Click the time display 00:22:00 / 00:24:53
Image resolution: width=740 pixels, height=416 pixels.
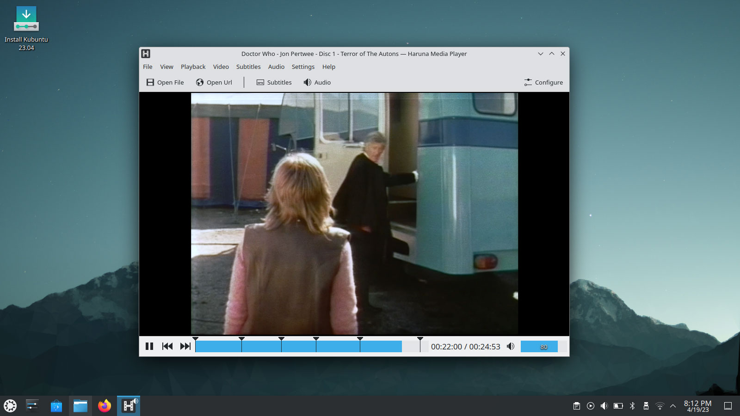click(465, 347)
